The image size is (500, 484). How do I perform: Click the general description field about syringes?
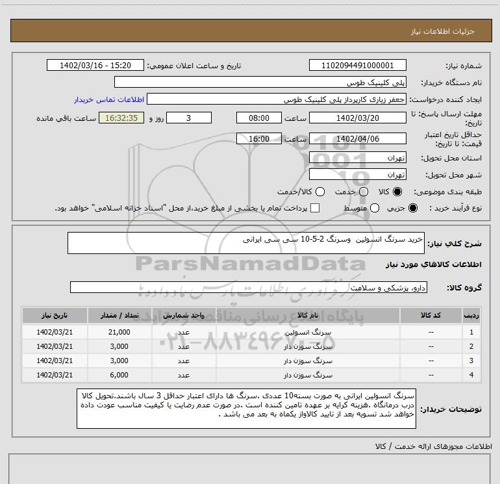(x=246, y=243)
